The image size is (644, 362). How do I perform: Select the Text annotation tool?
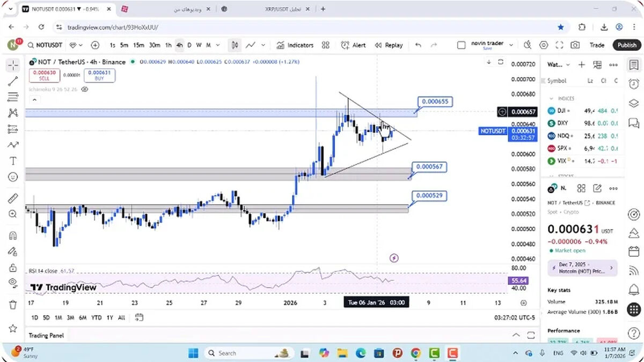click(13, 160)
